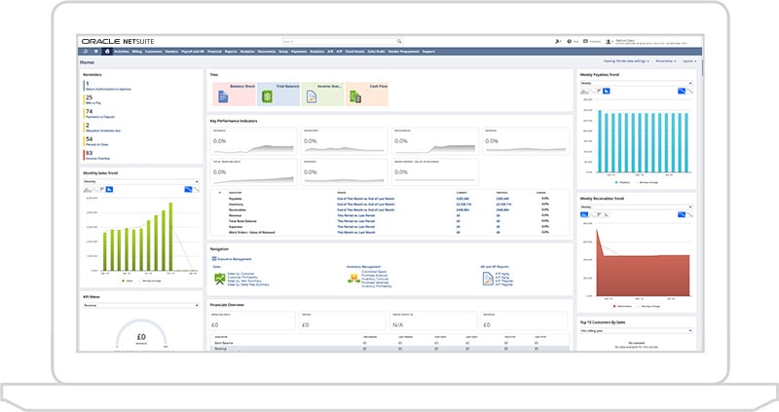The image size is (779, 412).
Task: Toggle the Sales legend in Monthly Sales Trend
Action: click(128, 281)
